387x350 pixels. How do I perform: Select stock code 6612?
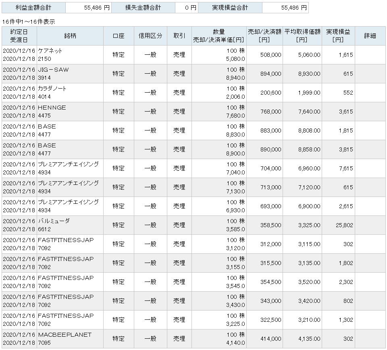click(x=44, y=229)
